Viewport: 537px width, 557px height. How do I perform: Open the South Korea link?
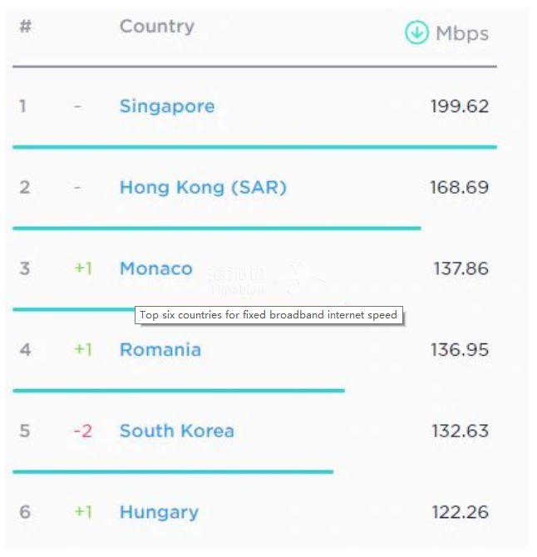point(177,431)
